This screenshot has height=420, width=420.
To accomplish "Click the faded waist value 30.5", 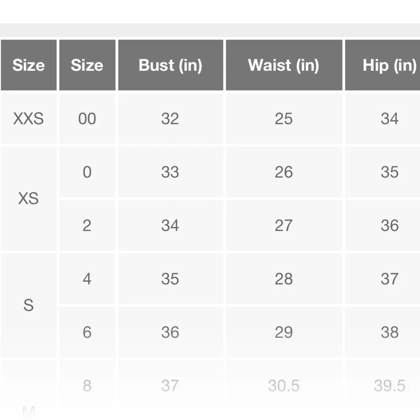I will pos(283,386).
